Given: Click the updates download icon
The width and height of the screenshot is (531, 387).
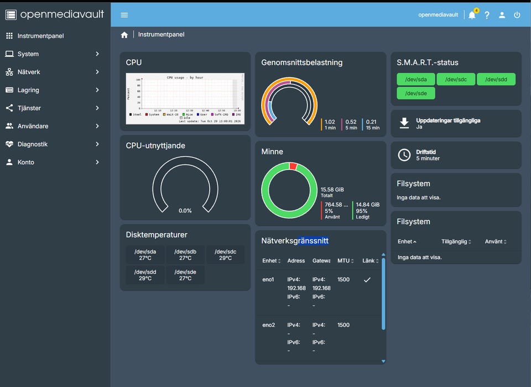Looking at the screenshot, I should (x=404, y=123).
